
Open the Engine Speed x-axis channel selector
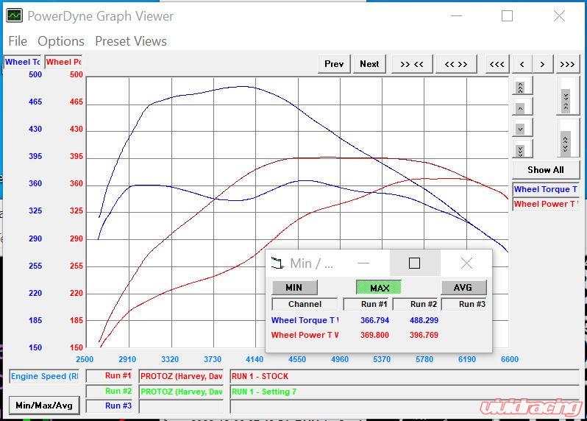[x=45, y=376]
